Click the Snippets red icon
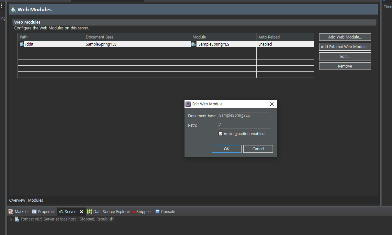 [x=134, y=212]
